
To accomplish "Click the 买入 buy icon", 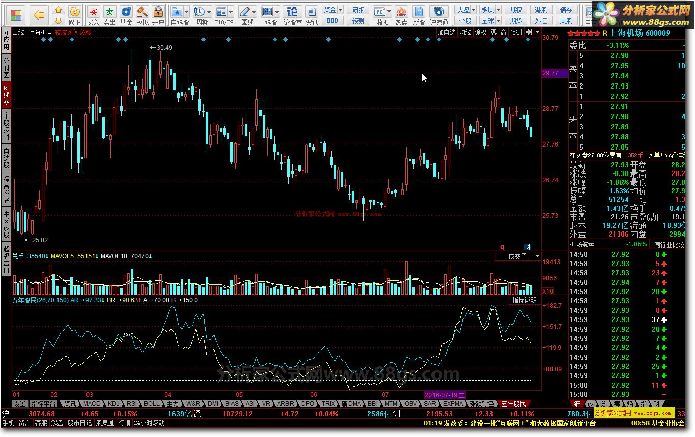I will pyautogui.click(x=93, y=15).
